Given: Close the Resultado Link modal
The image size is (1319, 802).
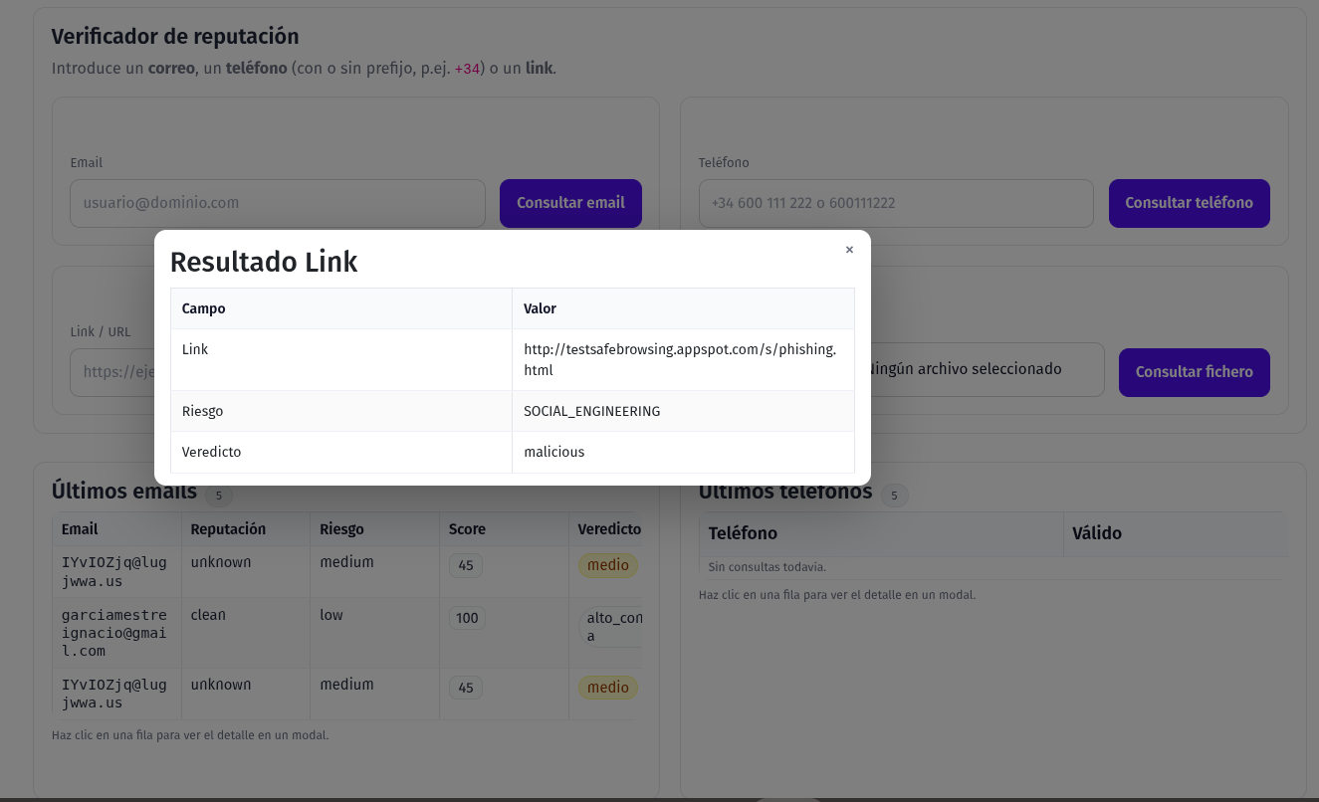Looking at the screenshot, I should pyautogui.click(x=849, y=250).
